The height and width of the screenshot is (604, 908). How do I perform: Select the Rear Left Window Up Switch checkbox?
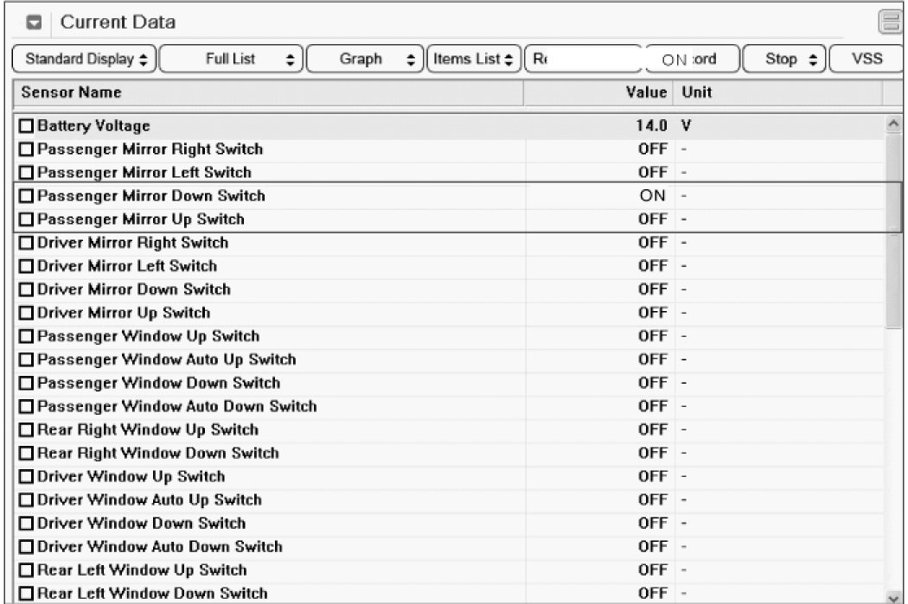26,569
